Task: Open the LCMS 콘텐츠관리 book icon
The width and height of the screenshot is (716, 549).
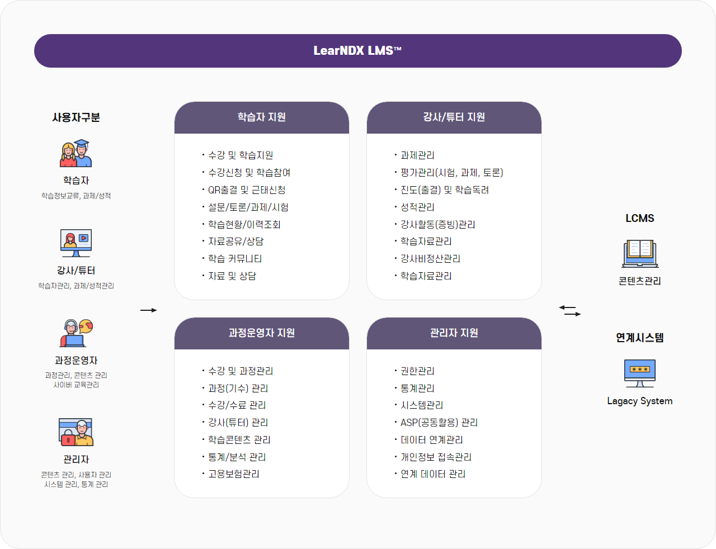Action: pos(639,253)
